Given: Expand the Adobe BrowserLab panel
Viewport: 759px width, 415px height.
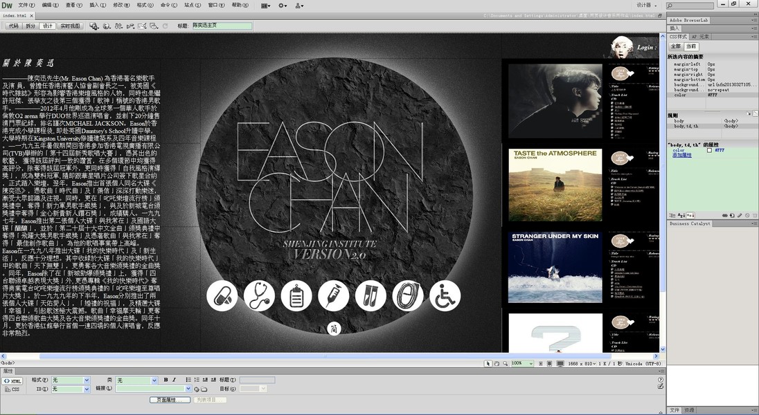Looking at the screenshot, I should click(688, 20).
